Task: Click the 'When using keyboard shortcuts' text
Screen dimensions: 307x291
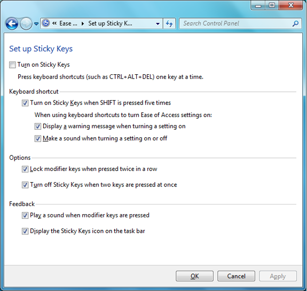Action: point(123,115)
